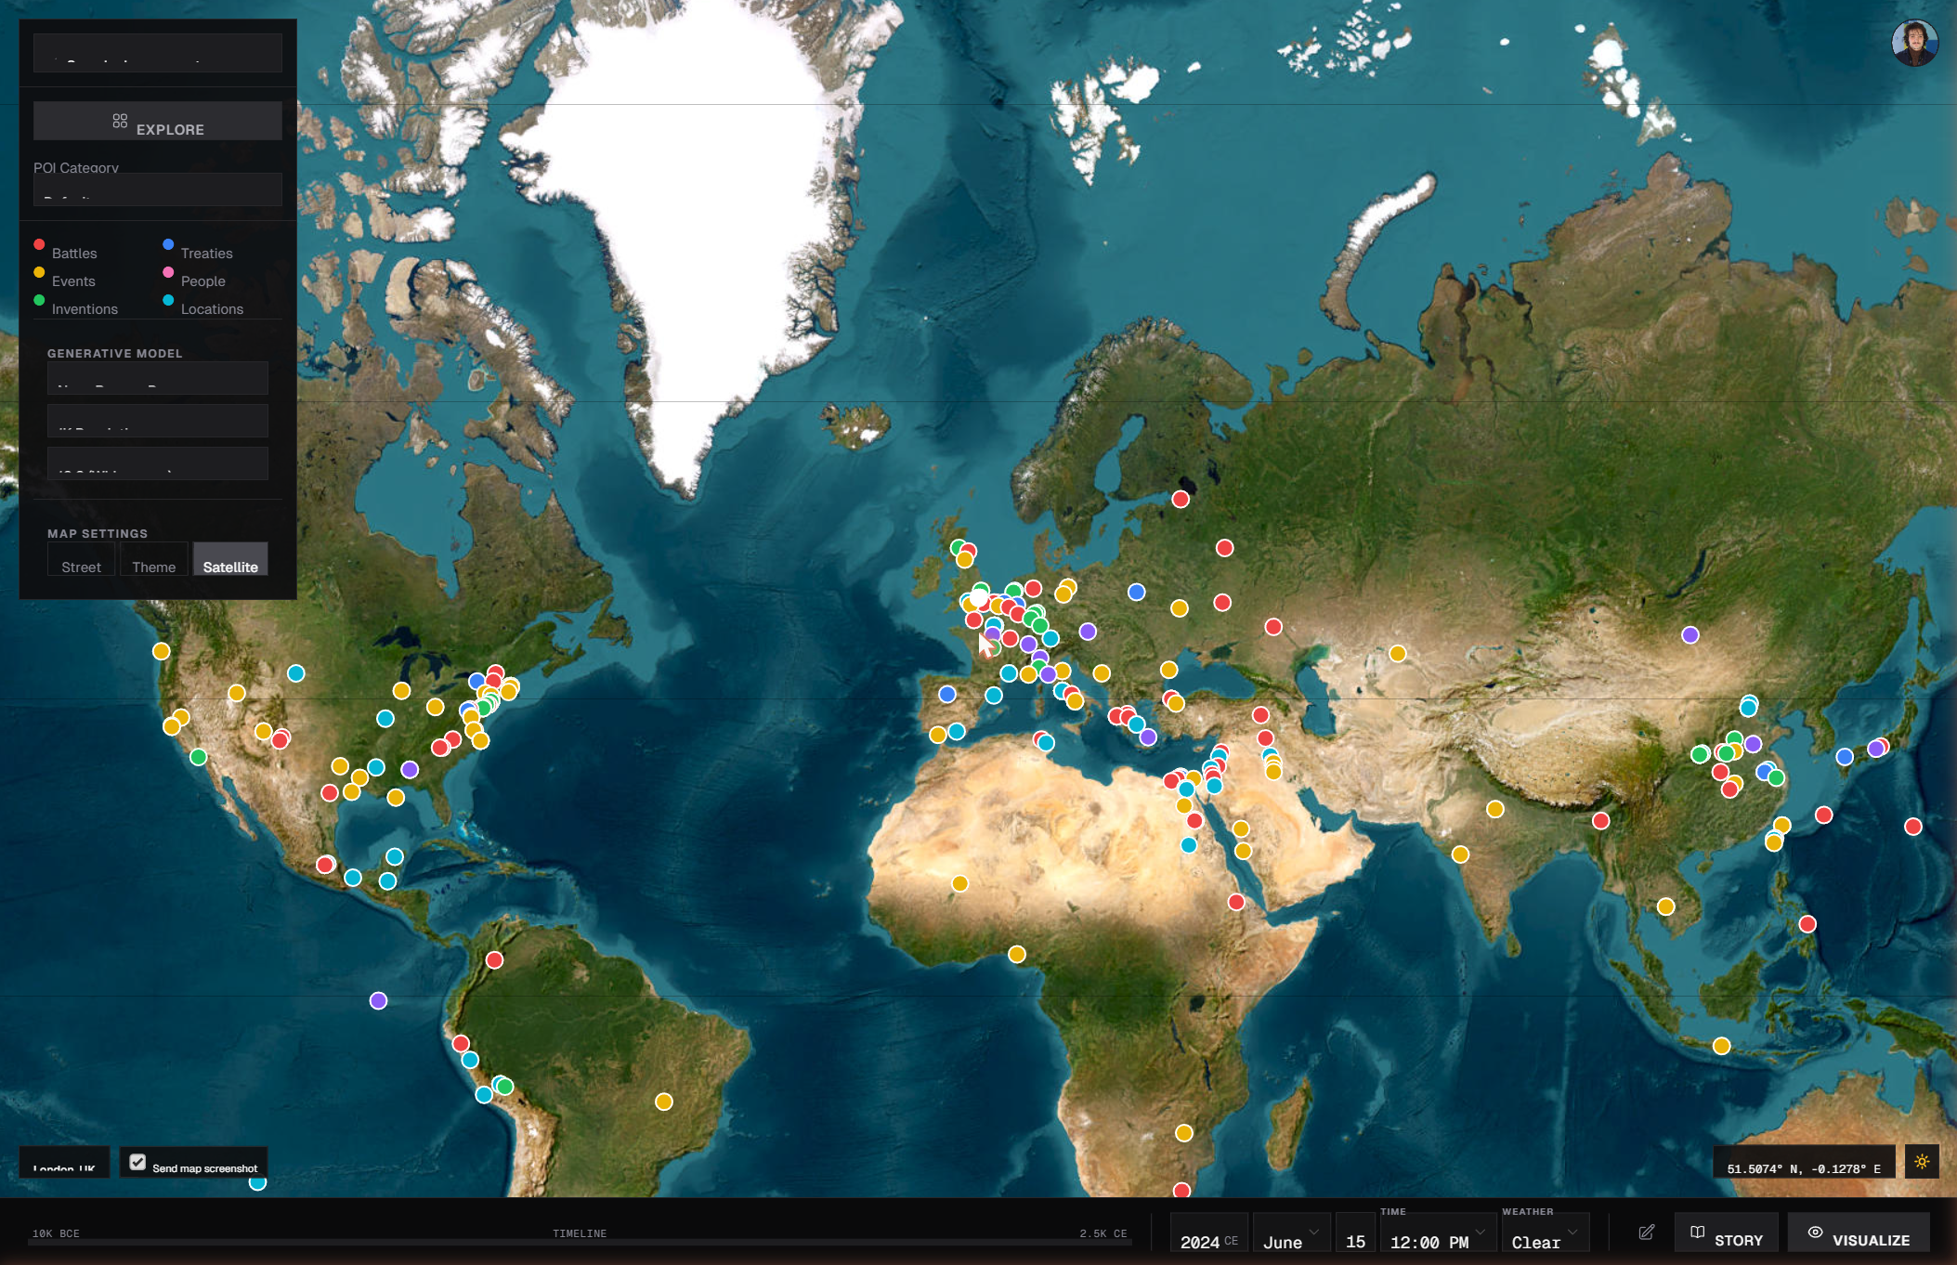Click the coordinates readout 51.5074° N
Screen dimensions: 1957x1265
[1804, 1162]
